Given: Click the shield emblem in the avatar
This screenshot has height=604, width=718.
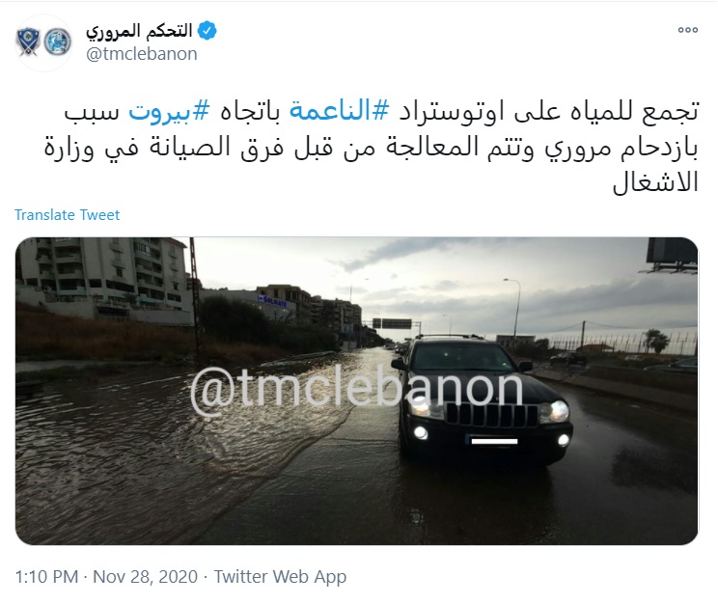Looking at the screenshot, I should point(28,42).
